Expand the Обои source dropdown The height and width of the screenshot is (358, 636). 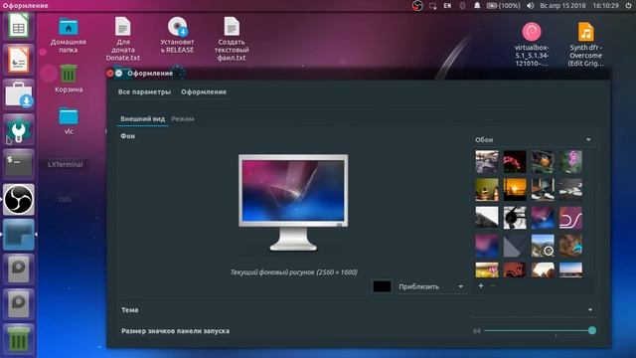point(534,139)
